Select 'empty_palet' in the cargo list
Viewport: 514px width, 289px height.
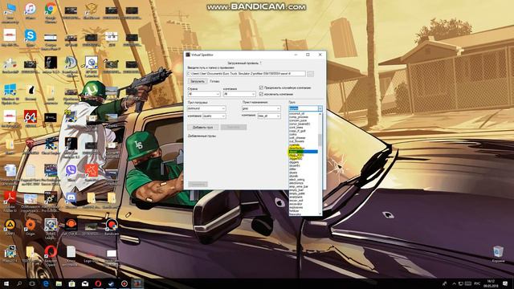304,193
